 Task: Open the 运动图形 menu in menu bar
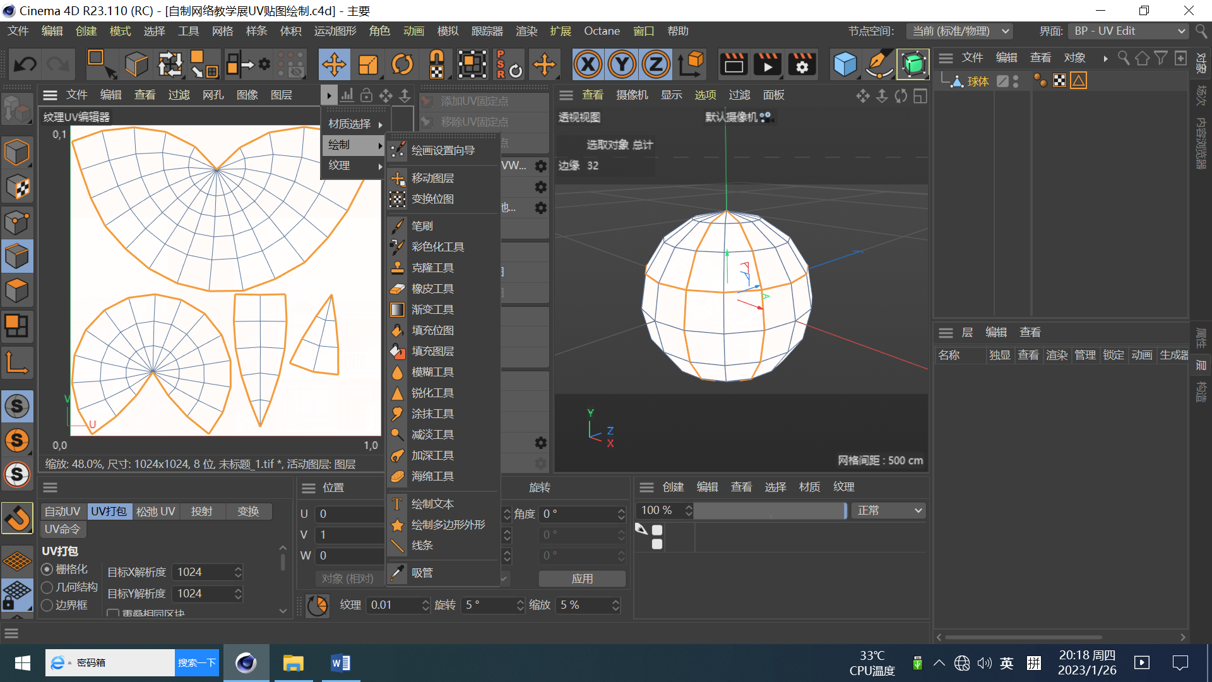(335, 31)
